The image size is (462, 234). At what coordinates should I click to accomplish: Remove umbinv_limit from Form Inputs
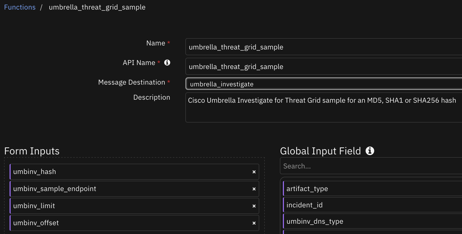(254, 206)
